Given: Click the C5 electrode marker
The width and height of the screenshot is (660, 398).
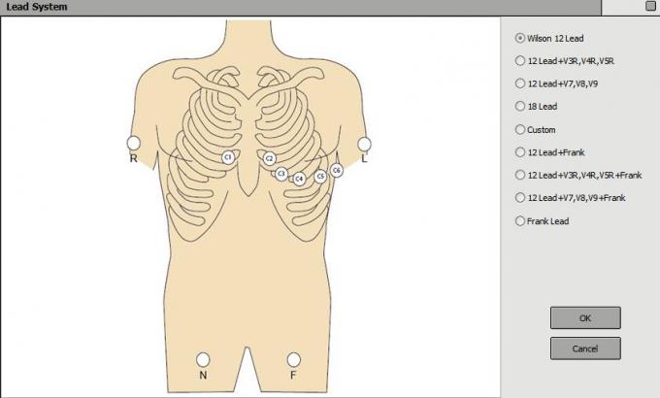Looking at the screenshot, I should point(320,177).
